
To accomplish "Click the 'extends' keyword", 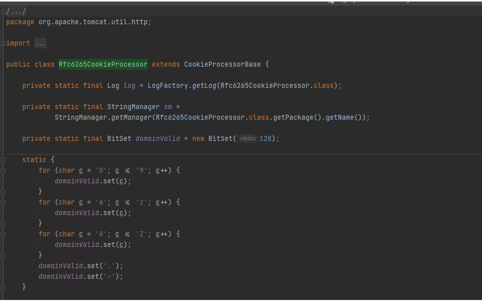I will [166, 65].
